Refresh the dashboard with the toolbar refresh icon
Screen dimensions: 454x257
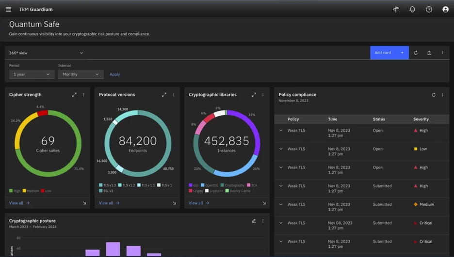coord(416,53)
